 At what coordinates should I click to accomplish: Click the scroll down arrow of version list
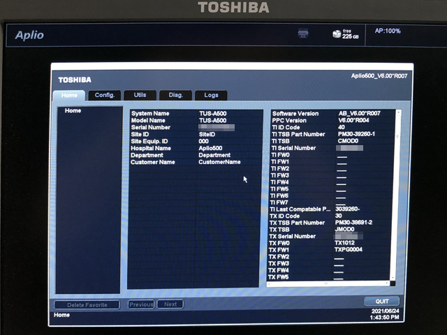393,277
